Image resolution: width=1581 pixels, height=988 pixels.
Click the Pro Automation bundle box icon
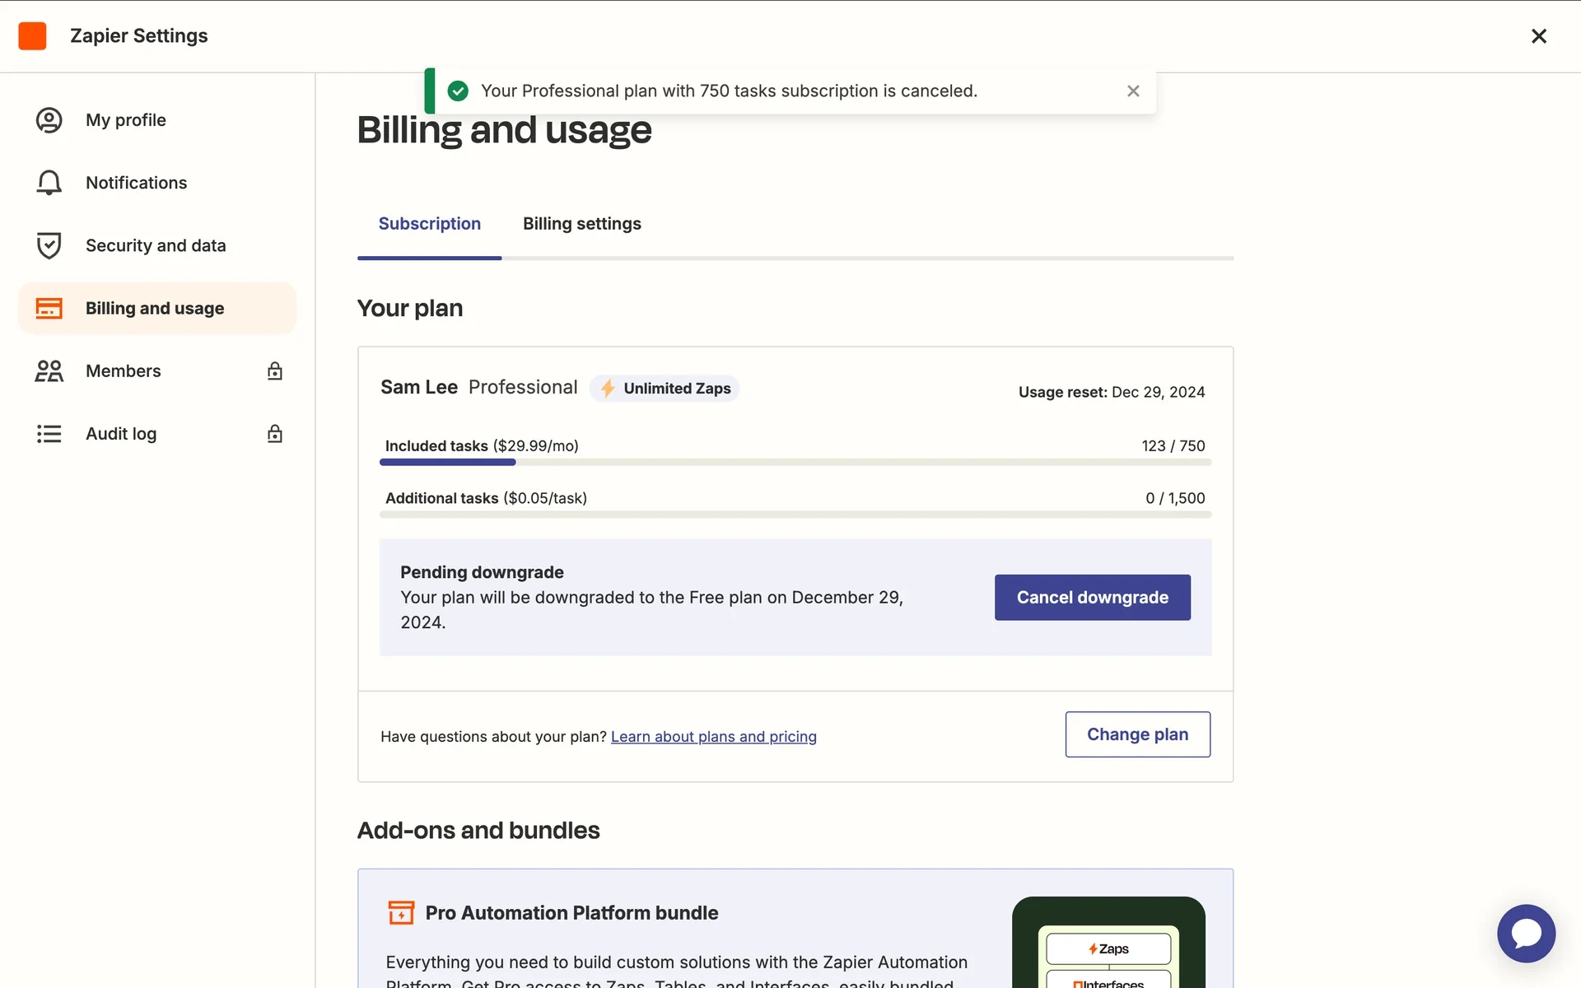point(401,912)
